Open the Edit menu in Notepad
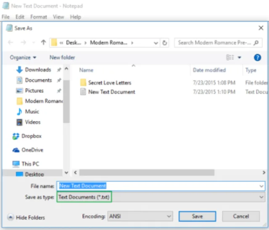Viewport: 269px width, 230px height. [x=20, y=17]
